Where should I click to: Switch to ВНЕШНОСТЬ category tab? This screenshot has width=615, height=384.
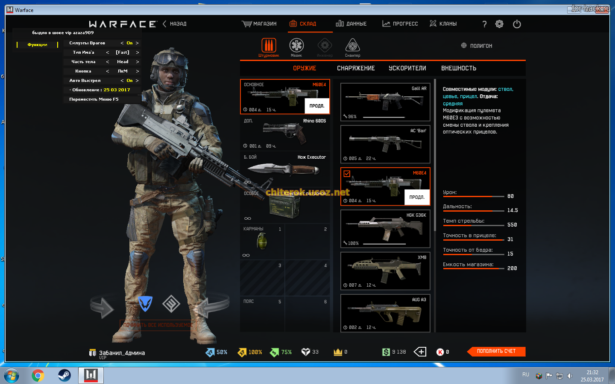click(x=459, y=68)
